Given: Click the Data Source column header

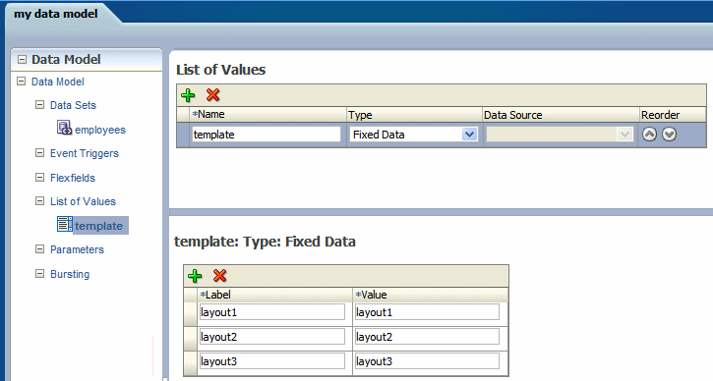Looking at the screenshot, I should coord(561,115).
